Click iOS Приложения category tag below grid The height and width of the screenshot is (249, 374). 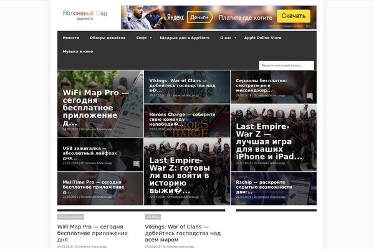point(70,217)
